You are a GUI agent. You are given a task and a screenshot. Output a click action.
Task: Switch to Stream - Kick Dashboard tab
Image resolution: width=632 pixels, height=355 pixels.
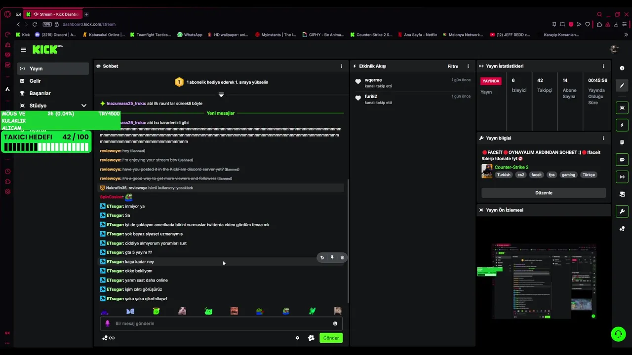52,14
